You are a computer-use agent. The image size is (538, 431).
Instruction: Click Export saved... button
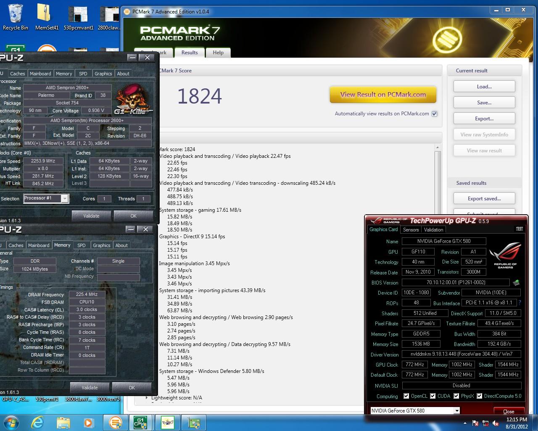pyautogui.click(x=484, y=198)
